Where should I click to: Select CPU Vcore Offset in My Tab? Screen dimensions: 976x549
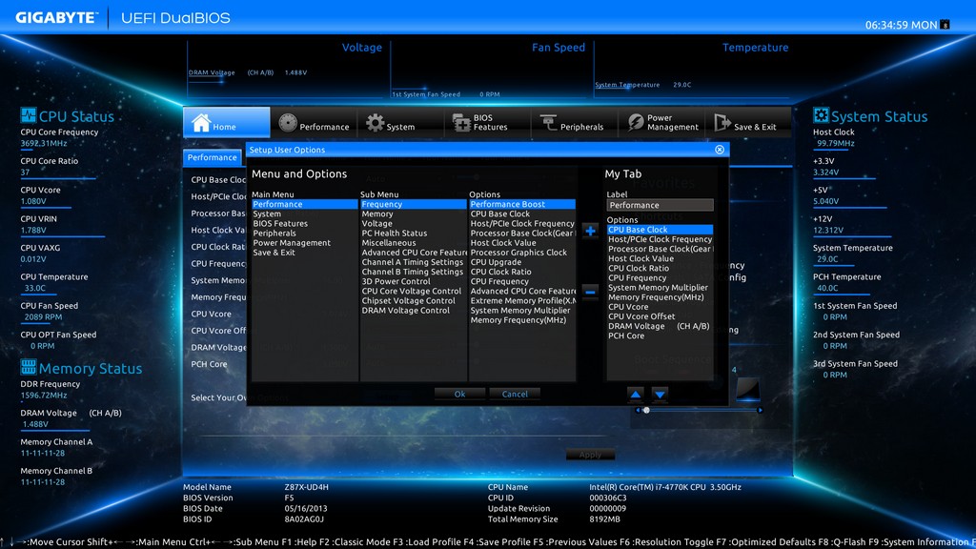[x=660, y=316]
